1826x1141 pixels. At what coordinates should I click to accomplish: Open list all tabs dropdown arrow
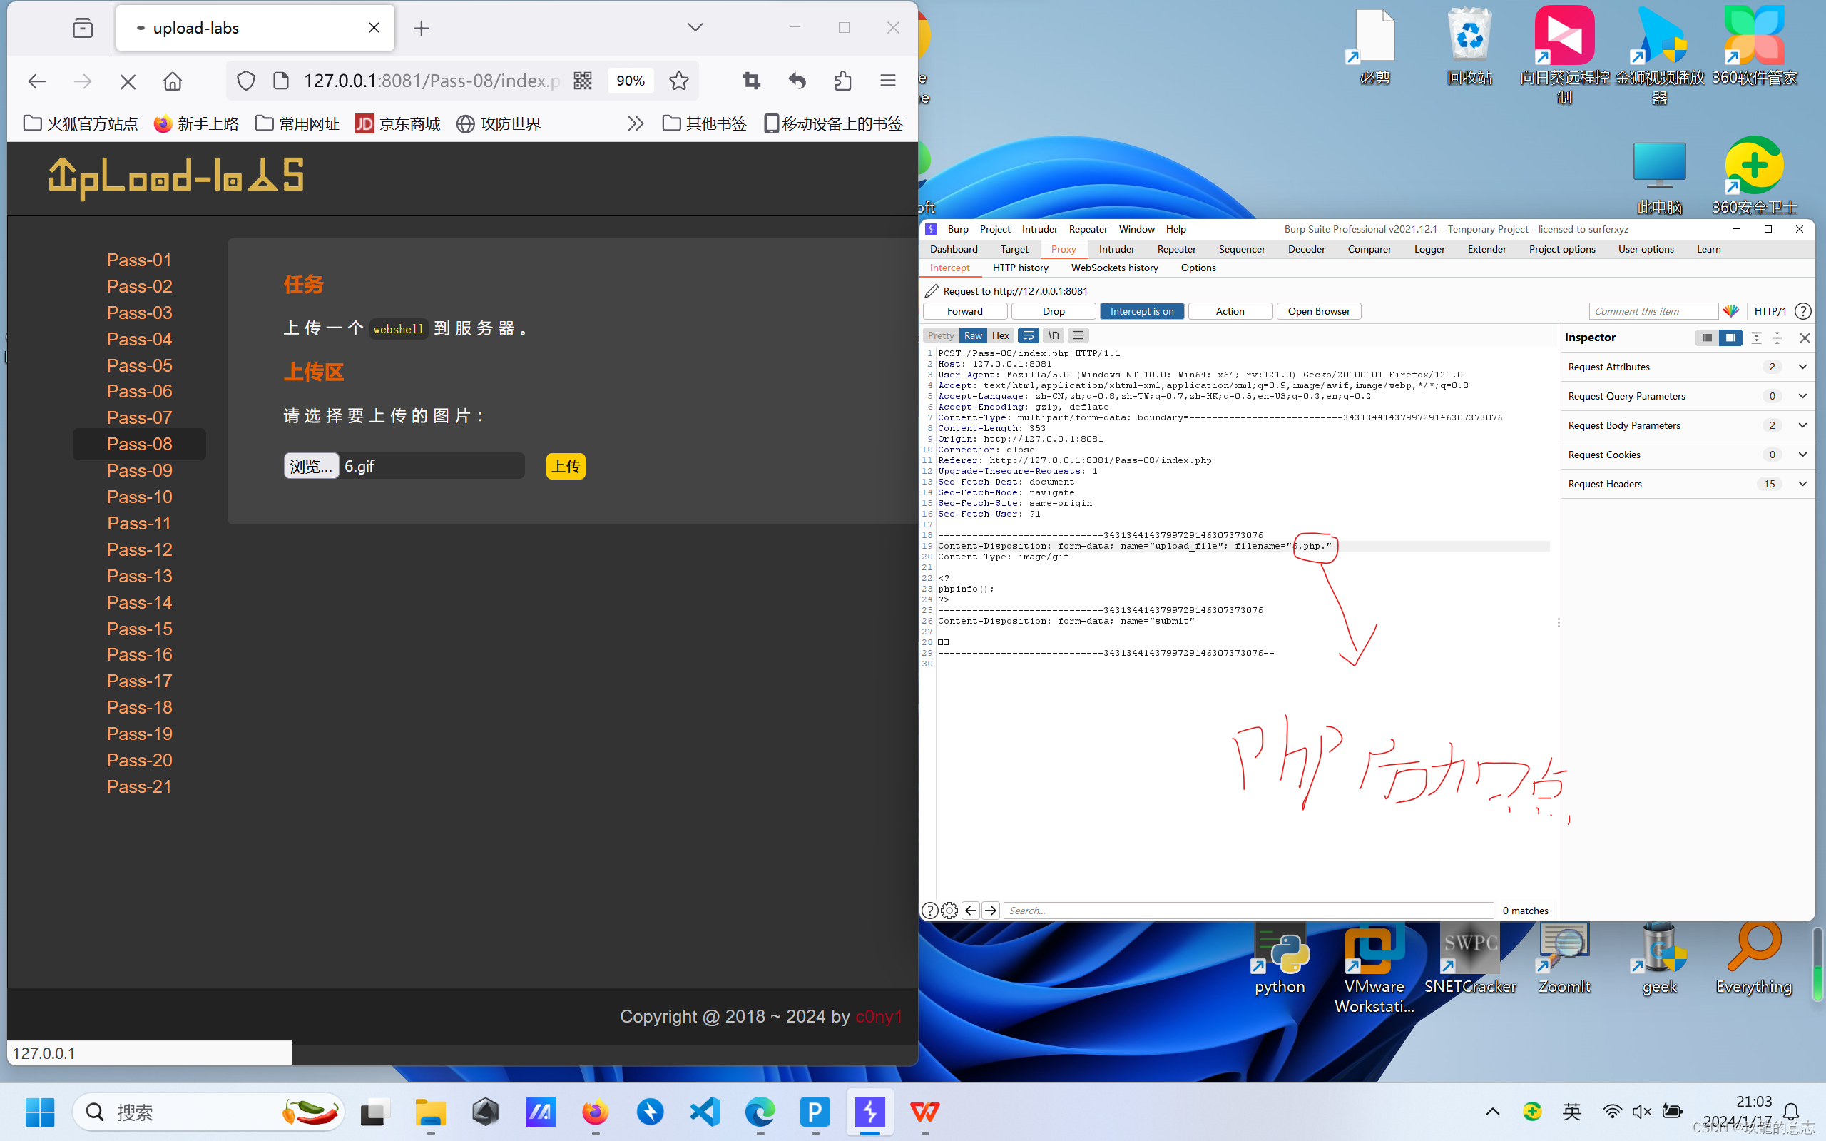[695, 28]
